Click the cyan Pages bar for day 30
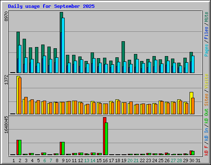 [193, 64]
